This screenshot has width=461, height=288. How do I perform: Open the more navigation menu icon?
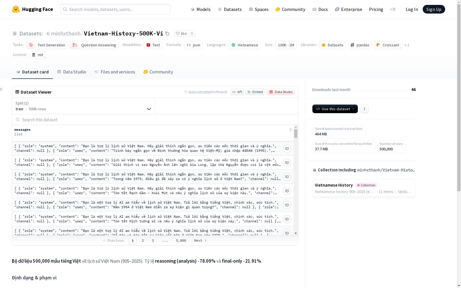click(x=393, y=9)
